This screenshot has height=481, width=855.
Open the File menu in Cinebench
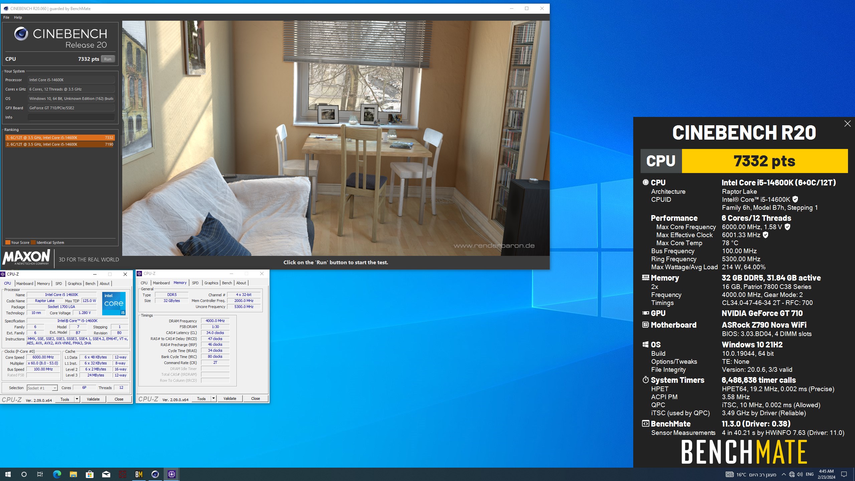(6, 17)
